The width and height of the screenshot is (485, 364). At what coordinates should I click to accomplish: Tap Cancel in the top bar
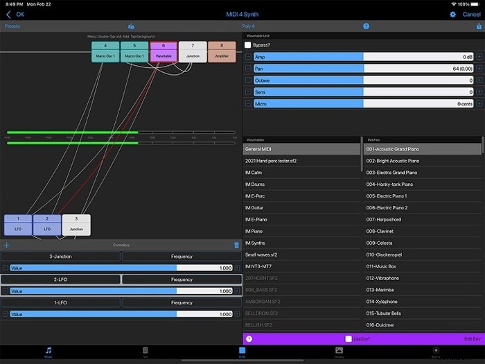471,15
